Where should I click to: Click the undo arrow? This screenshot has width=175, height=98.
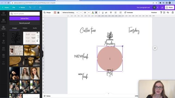click(30, 7)
